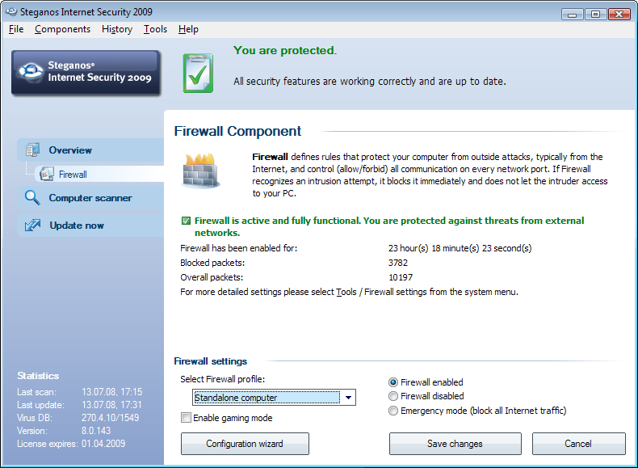Select Emergency mode block all Internet traffic

(x=393, y=411)
